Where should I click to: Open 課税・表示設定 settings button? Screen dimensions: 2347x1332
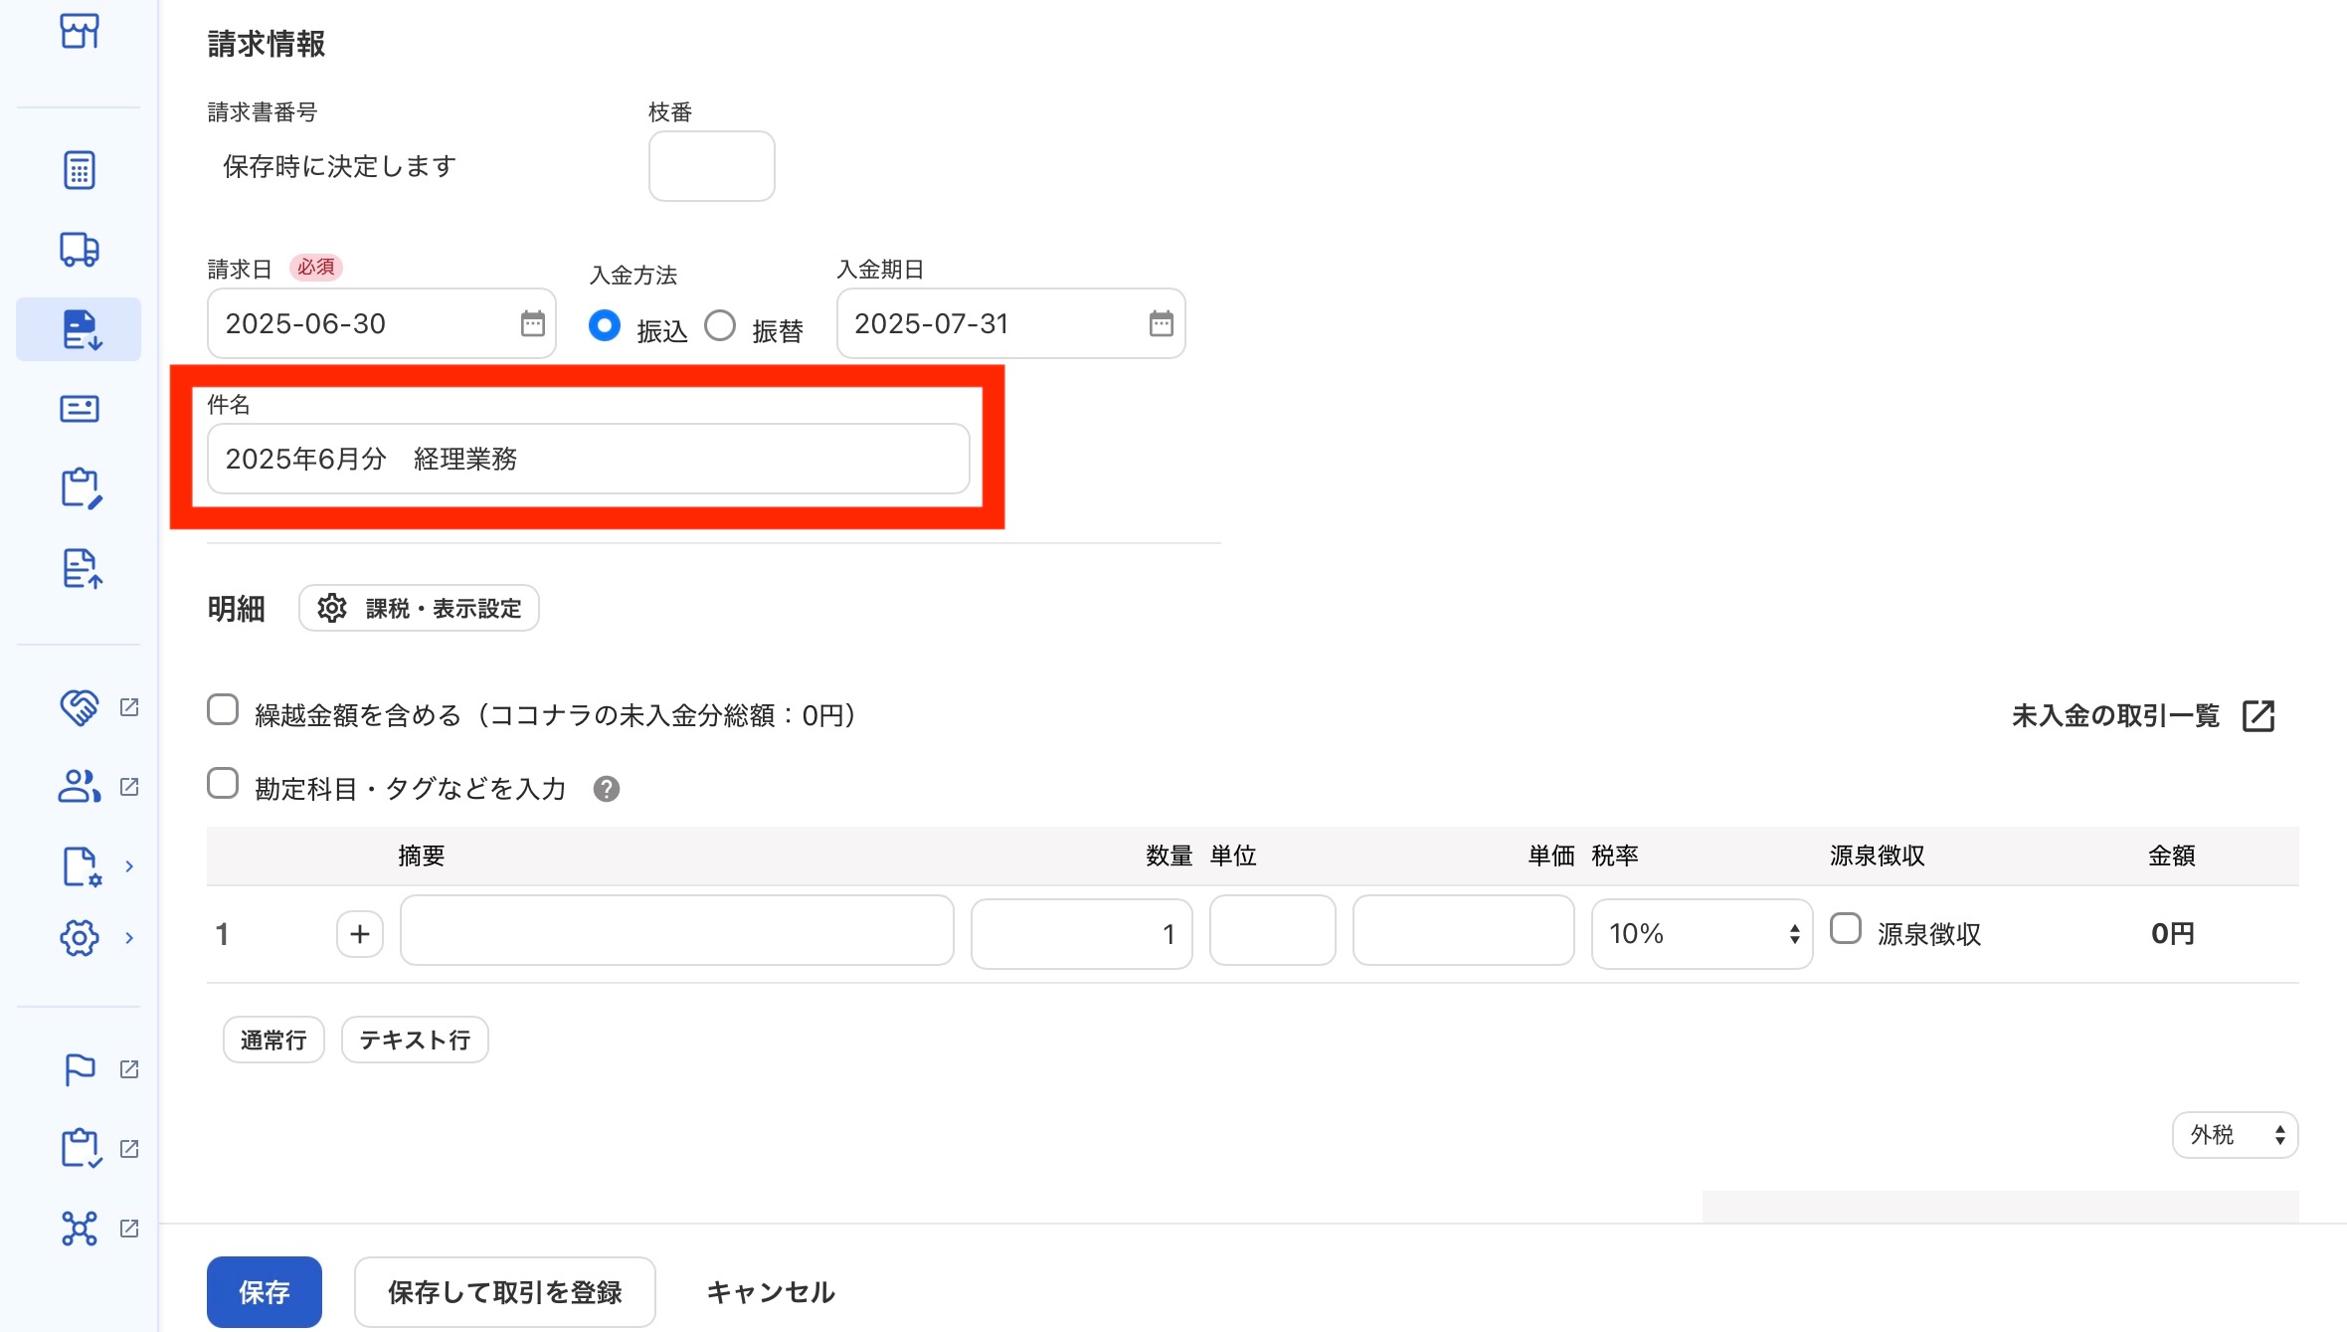pyautogui.click(x=419, y=608)
